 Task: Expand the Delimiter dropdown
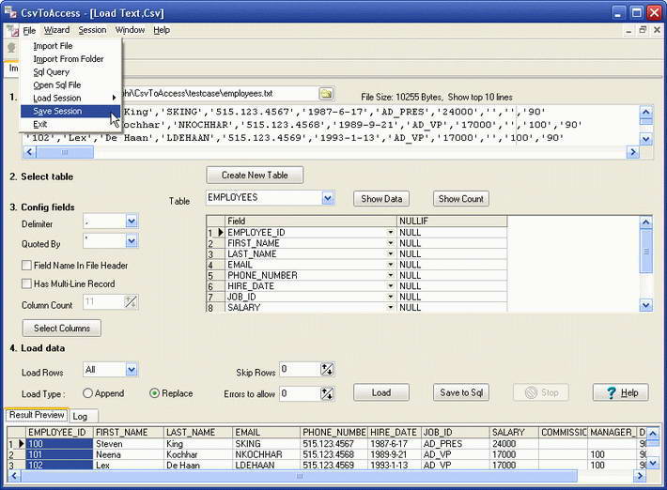click(x=132, y=221)
